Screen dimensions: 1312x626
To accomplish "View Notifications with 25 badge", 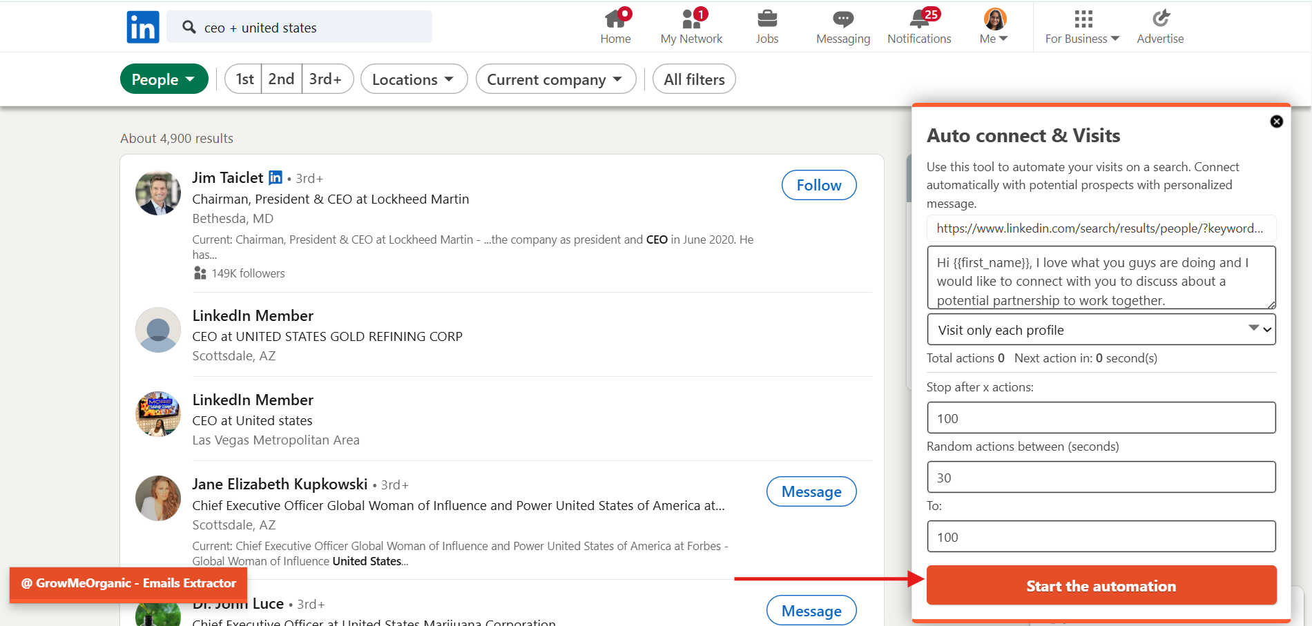I will point(919,27).
